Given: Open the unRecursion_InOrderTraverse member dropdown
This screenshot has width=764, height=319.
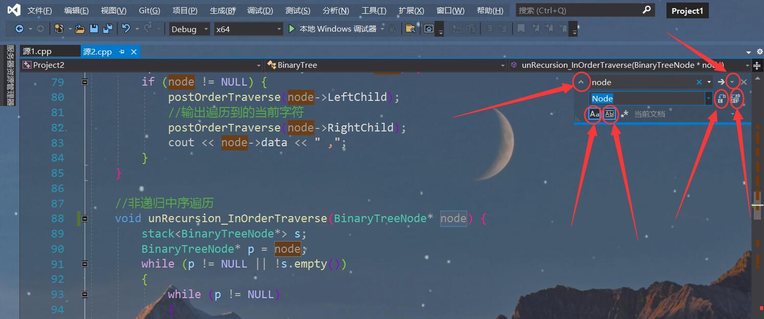Looking at the screenshot, I should (746, 65).
